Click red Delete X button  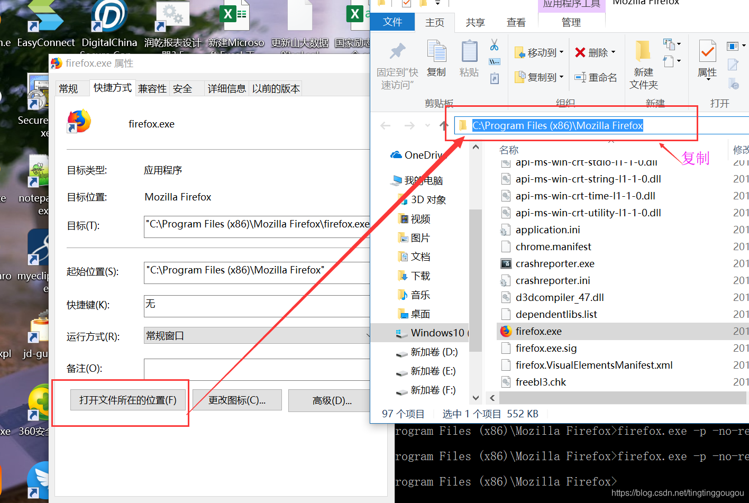[x=580, y=52]
